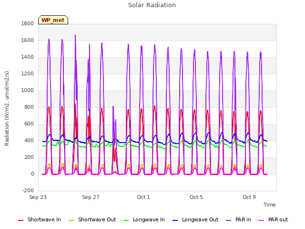Click the green Longwave In legend swatch
Screen dimensions: 305x229
(126, 220)
